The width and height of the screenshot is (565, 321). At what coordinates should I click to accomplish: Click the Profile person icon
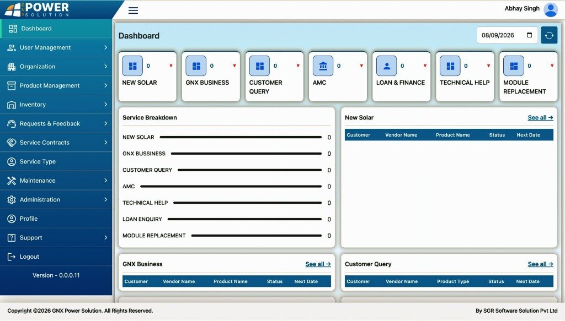[12, 219]
